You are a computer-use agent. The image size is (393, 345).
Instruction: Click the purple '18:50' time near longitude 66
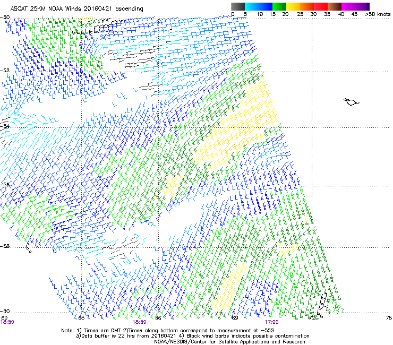139,322
